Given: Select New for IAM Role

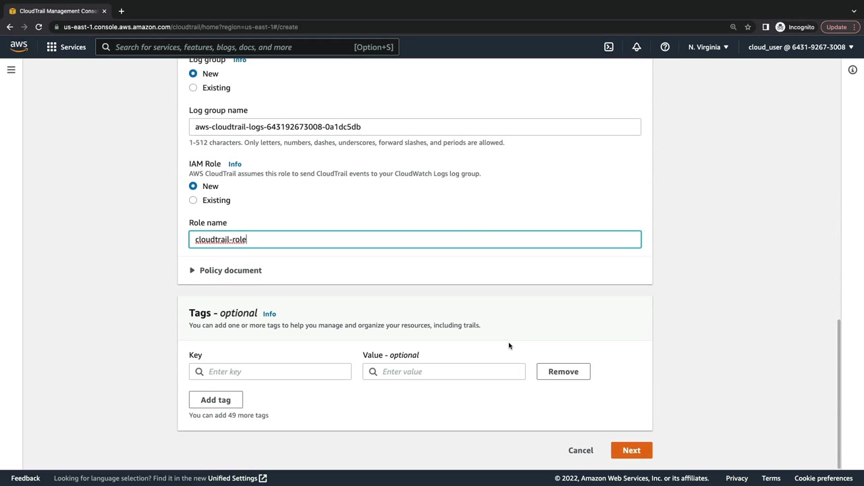Looking at the screenshot, I should coord(193,186).
